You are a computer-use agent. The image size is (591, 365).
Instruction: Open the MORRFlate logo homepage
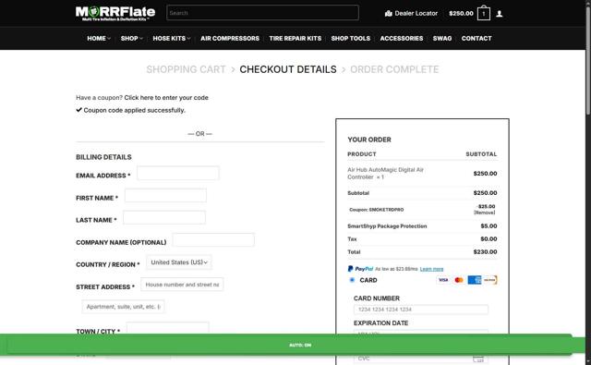[115, 13]
